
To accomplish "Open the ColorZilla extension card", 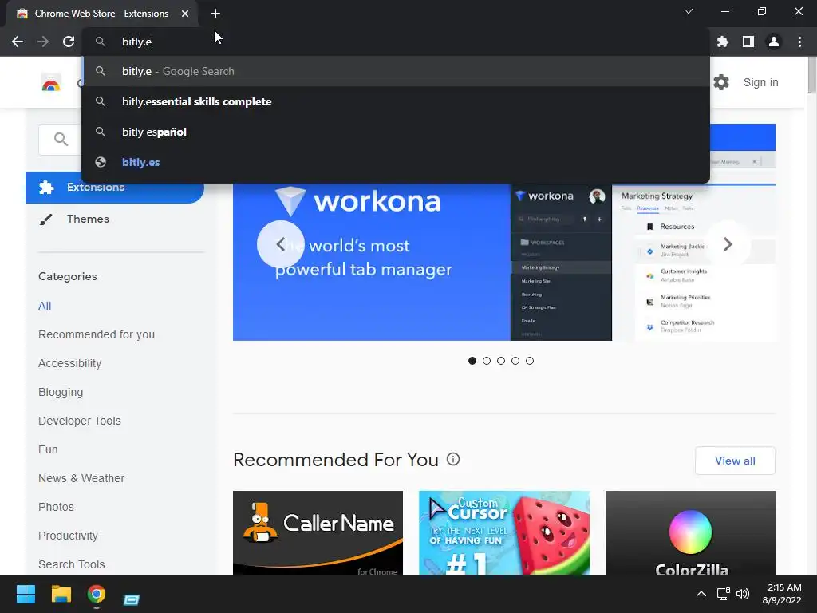I will click(x=690, y=532).
